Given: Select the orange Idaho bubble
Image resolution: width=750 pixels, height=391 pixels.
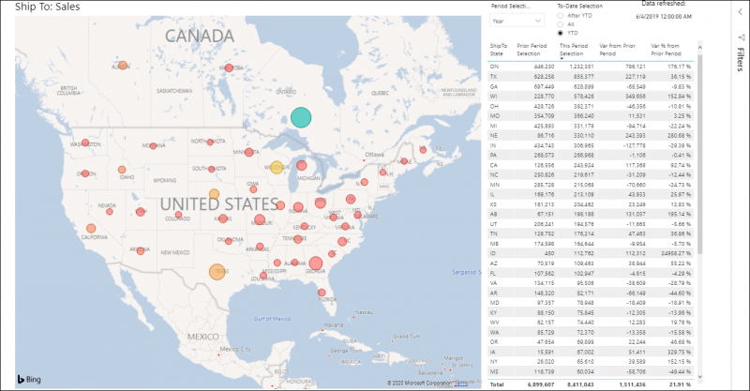Looking at the screenshot, I should click(x=122, y=170).
